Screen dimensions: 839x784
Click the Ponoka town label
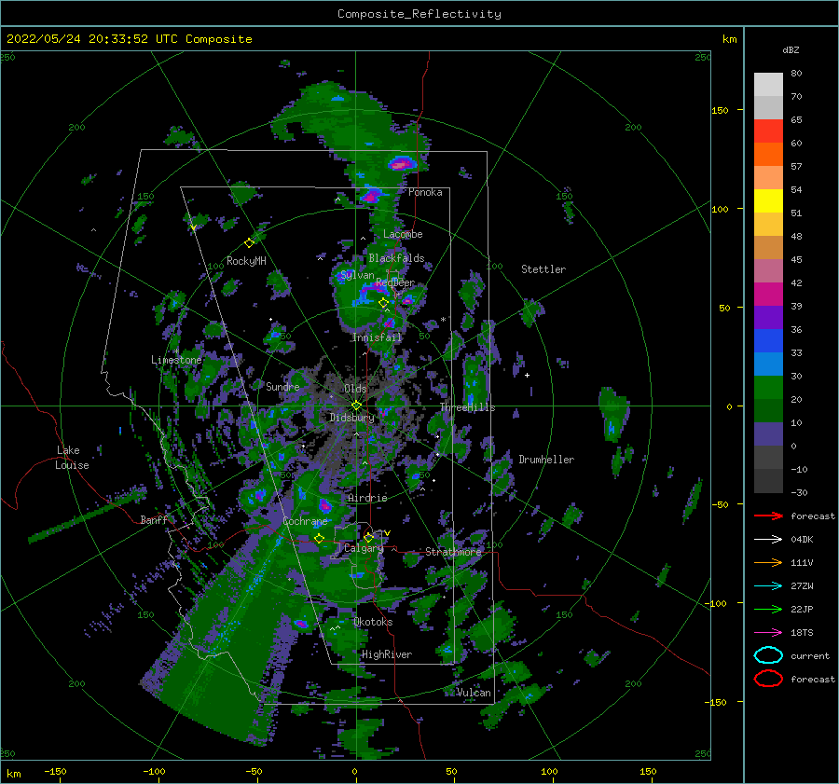425,192
